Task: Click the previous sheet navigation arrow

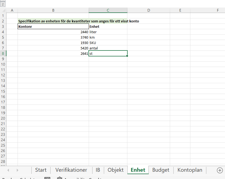Action: point(8,170)
